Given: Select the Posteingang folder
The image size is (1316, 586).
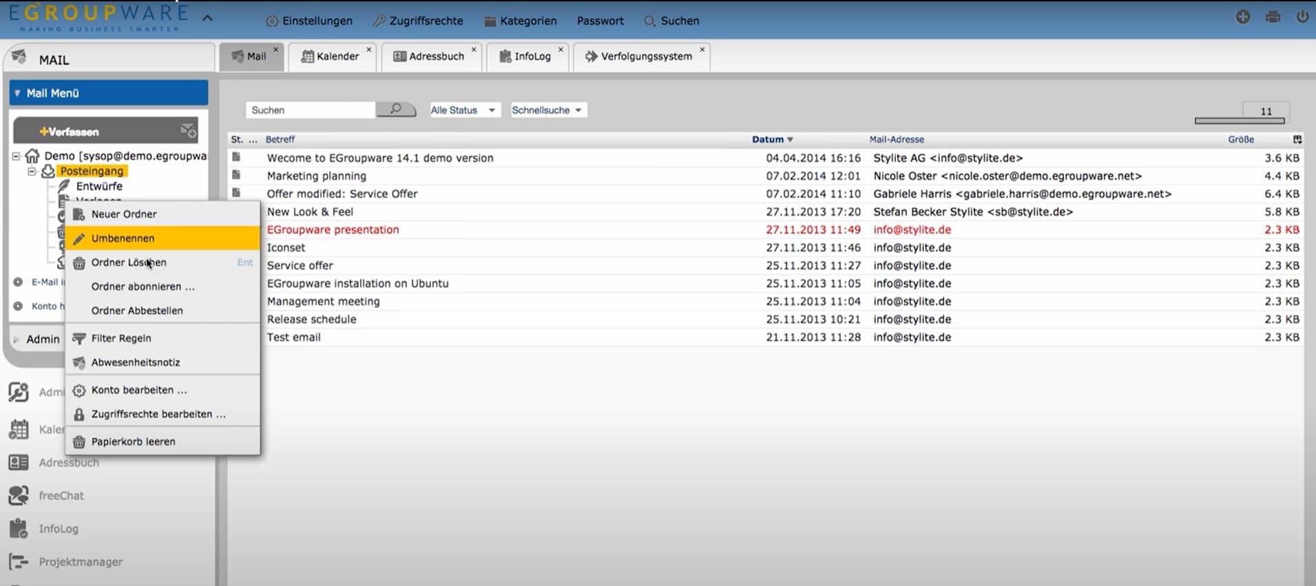Looking at the screenshot, I should coord(92,171).
